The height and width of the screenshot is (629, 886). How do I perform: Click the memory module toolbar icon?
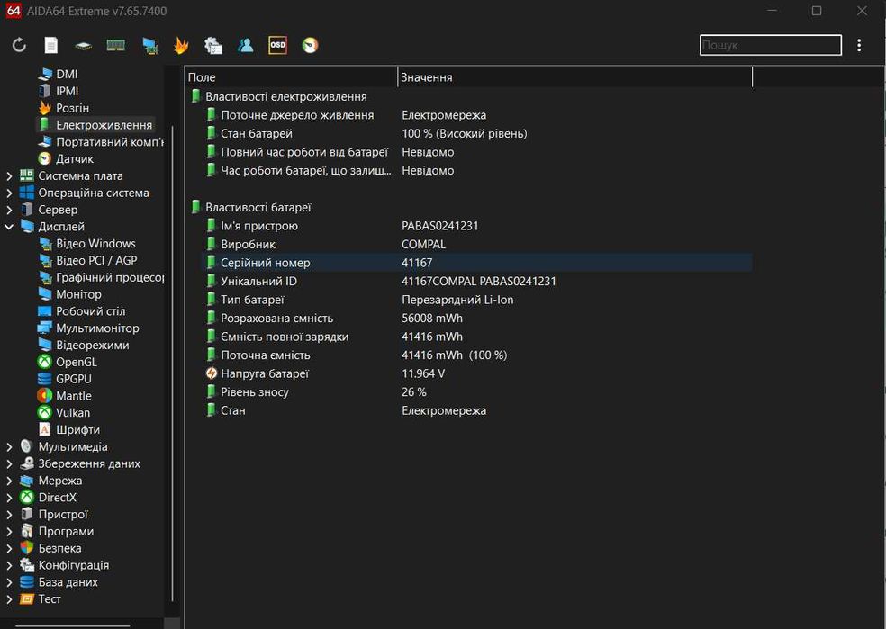coord(115,46)
